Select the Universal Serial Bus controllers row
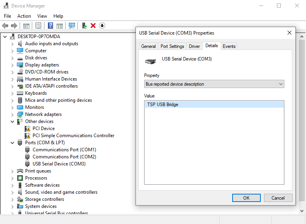Image resolution: width=306 pixels, height=224 pixels. tap(57, 213)
